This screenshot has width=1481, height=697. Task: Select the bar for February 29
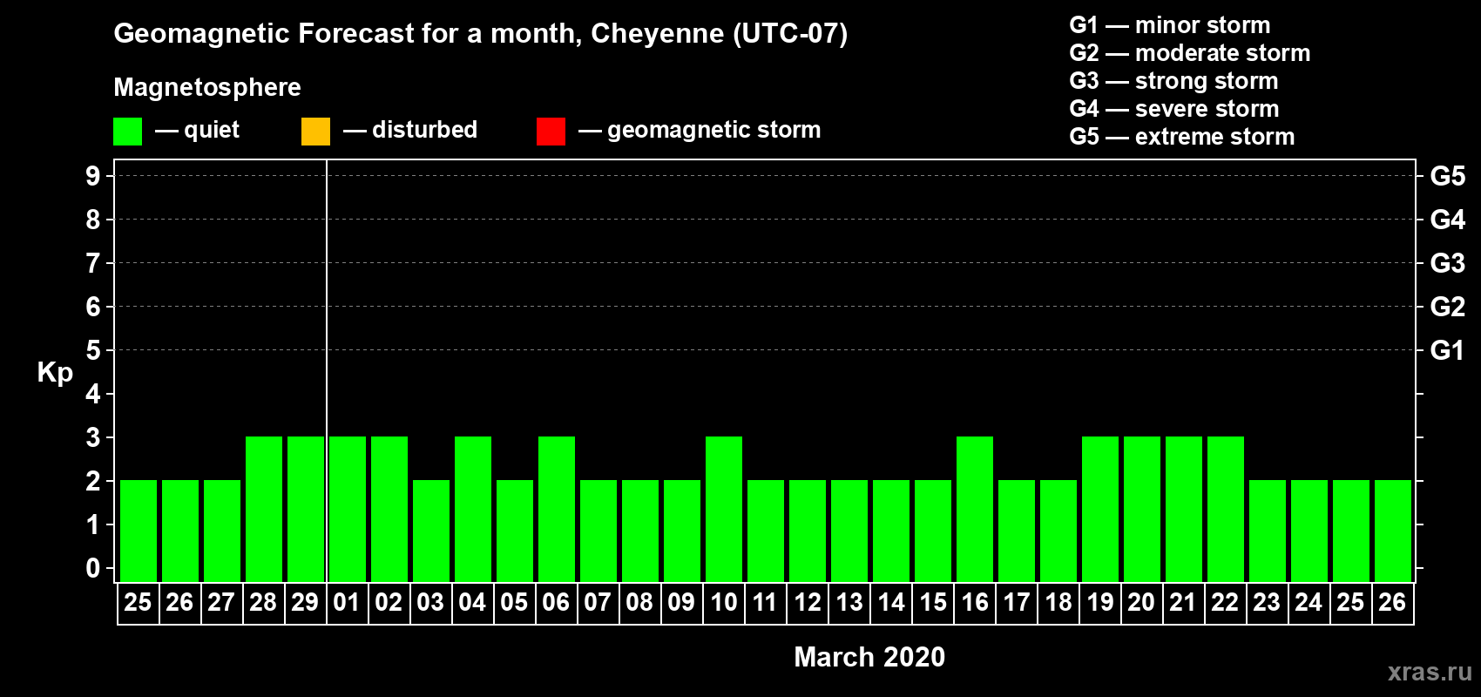(x=306, y=509)
